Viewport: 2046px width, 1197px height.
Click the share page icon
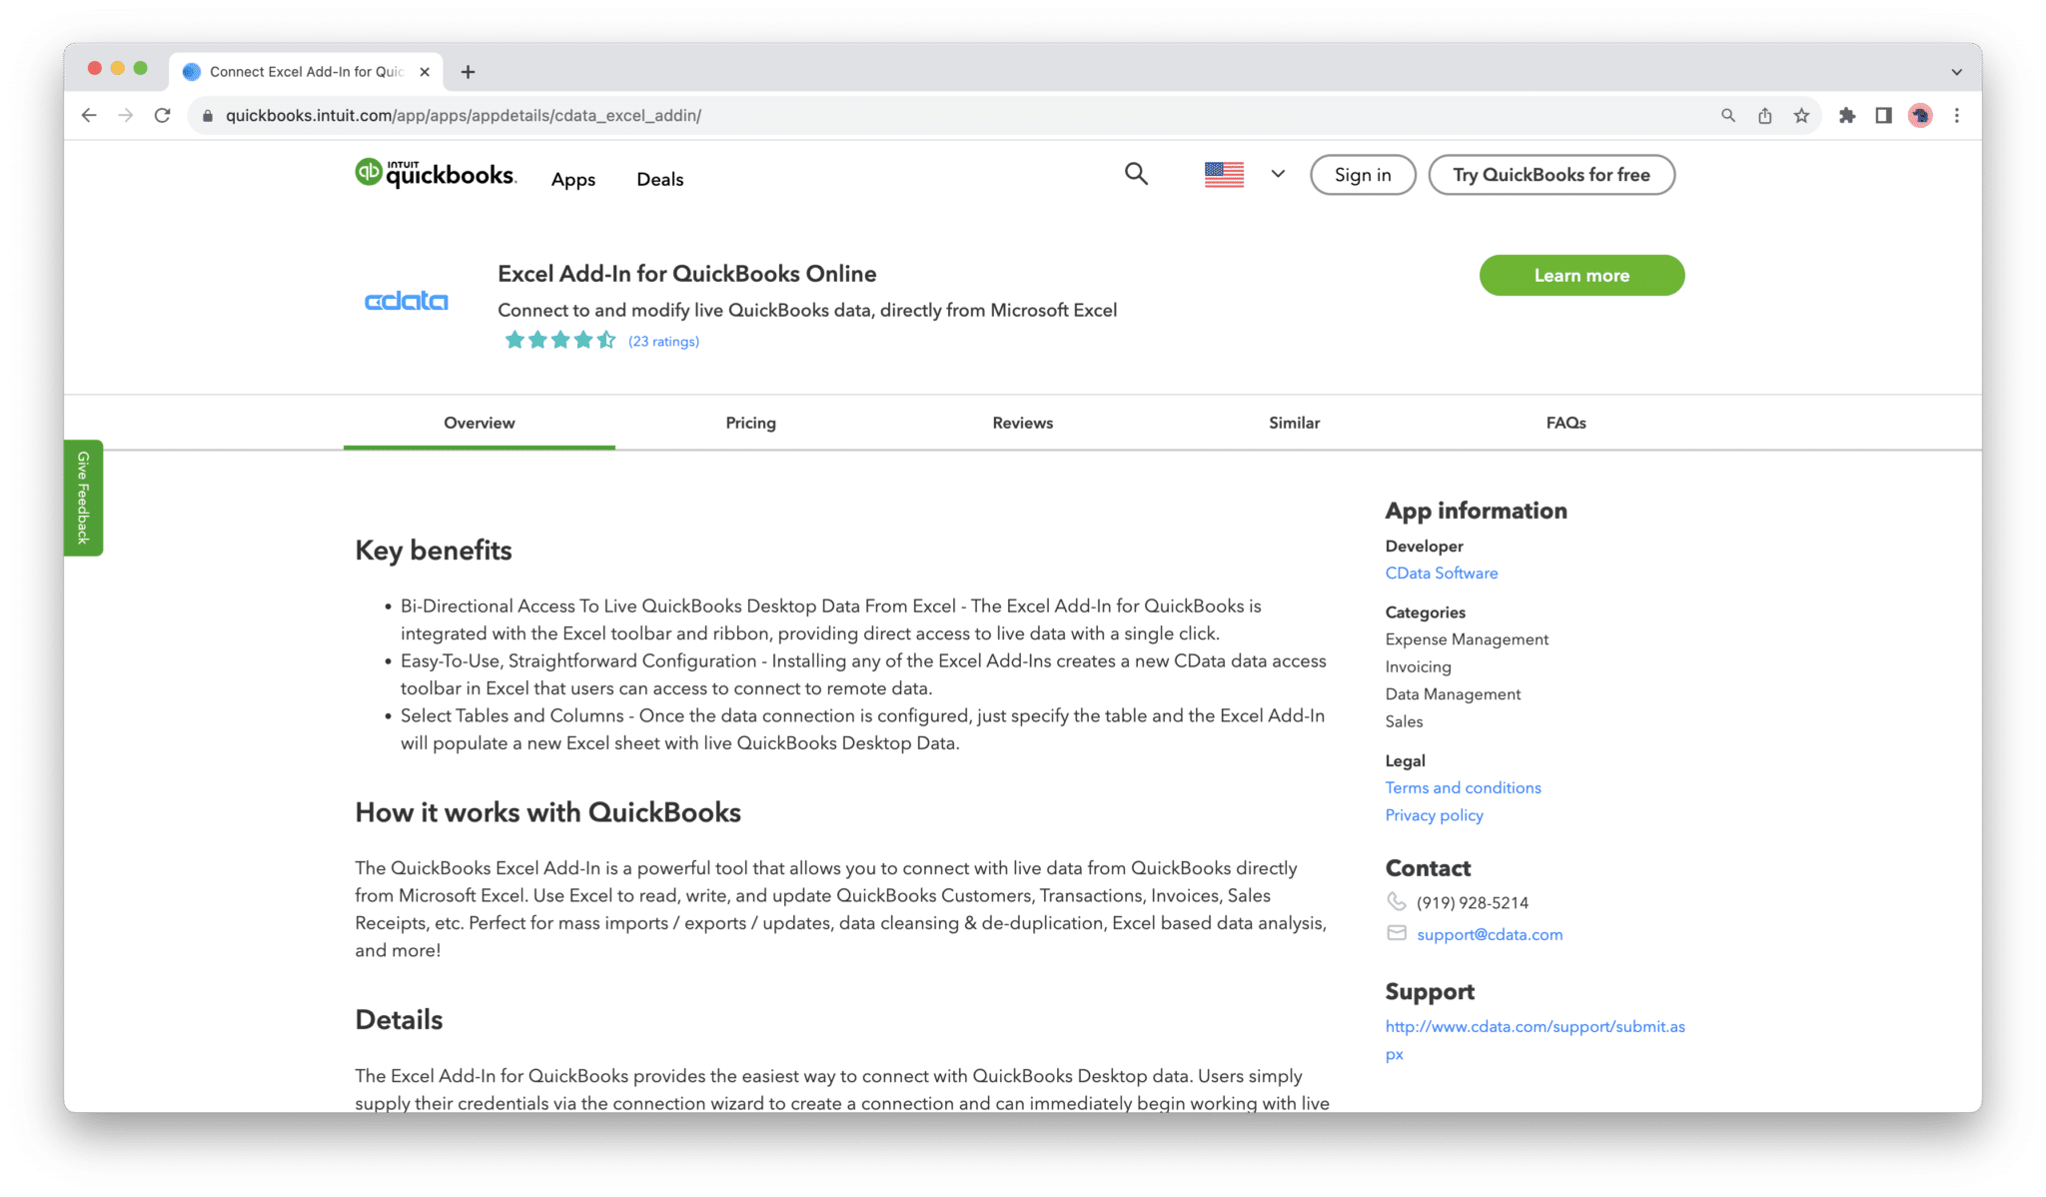tap(1765, 116)
